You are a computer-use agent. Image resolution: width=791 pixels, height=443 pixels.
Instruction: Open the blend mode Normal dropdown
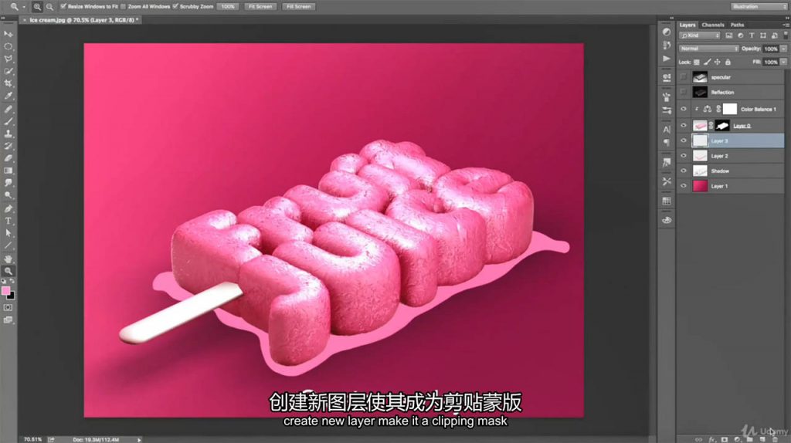(708, 49)
